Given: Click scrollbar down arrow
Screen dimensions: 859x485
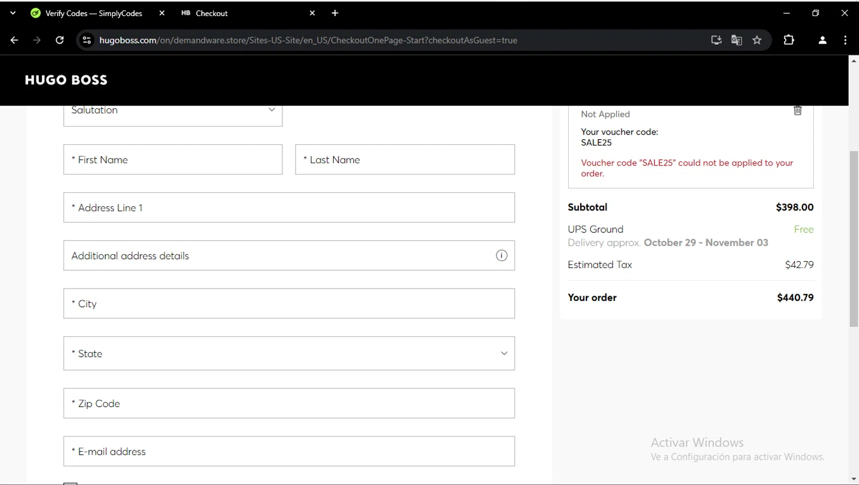Looking at the screenshot, I should tap(854, 479).
